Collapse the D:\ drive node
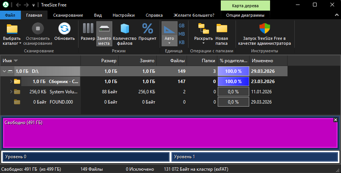The height and width of the screenshot is (173, 341). click(x=4, y=71)
